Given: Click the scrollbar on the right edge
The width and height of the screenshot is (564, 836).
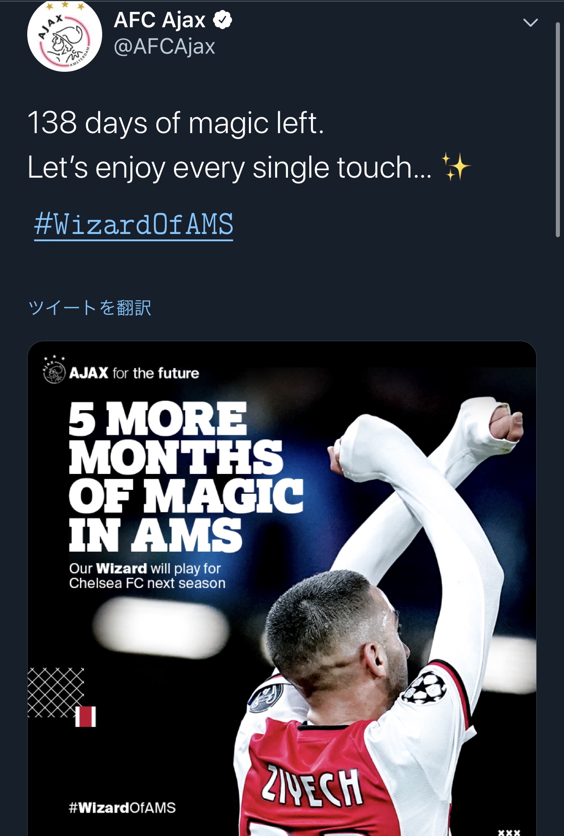Looking at the screenshot, I should pos(558,129).
